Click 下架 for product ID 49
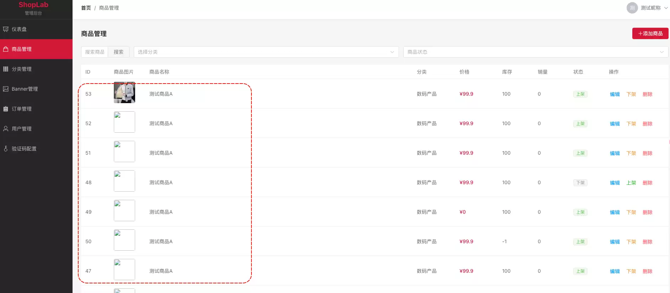 631,212
